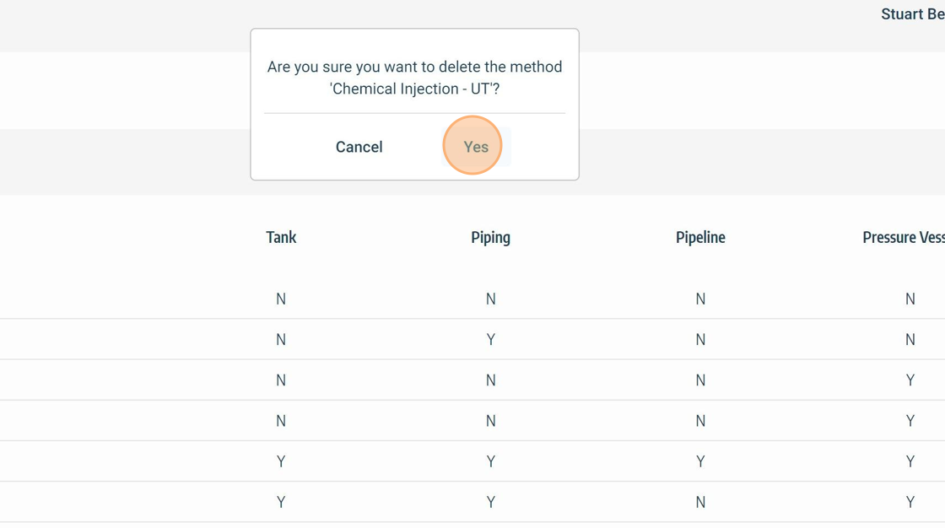This screenshot has height=528, width=945.
Task: Click the Tank column header
Action: 281,238
